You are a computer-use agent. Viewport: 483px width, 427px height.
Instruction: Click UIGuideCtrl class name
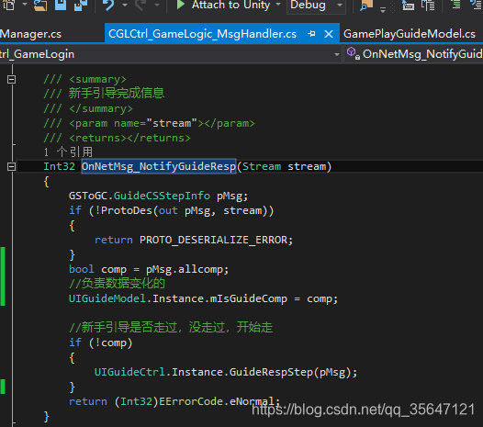pos(129,372)
